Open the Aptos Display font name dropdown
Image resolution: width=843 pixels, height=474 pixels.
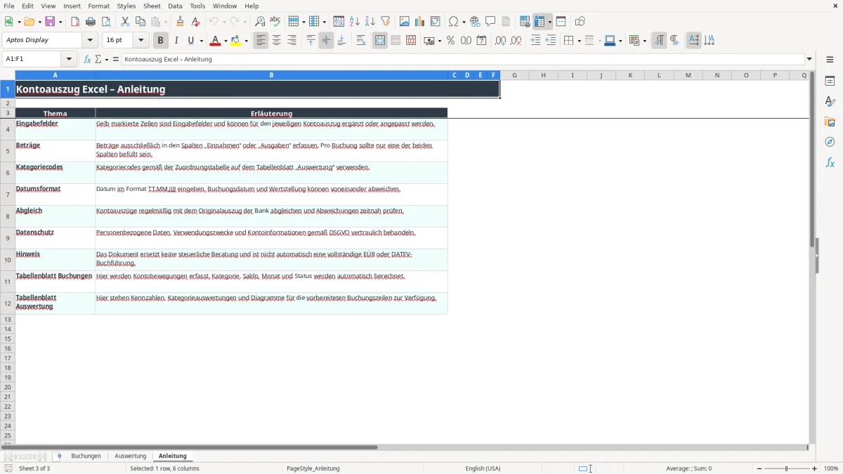point(90,41)
